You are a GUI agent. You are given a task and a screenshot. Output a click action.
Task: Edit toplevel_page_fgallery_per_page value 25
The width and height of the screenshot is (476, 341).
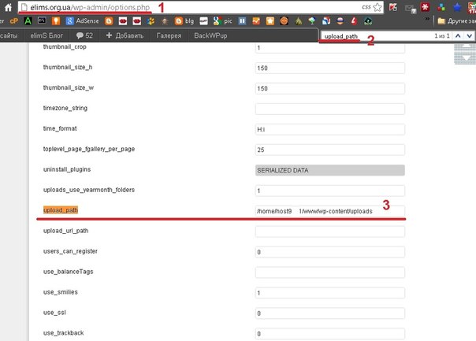(x=330, y=150)
